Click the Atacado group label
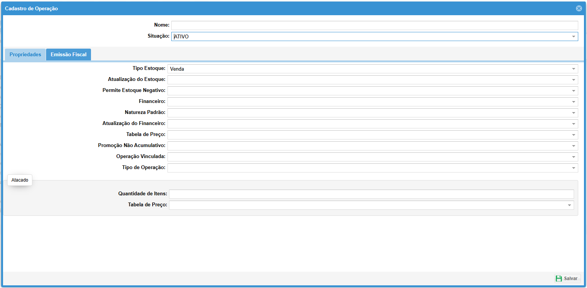 tap(20, 180)
